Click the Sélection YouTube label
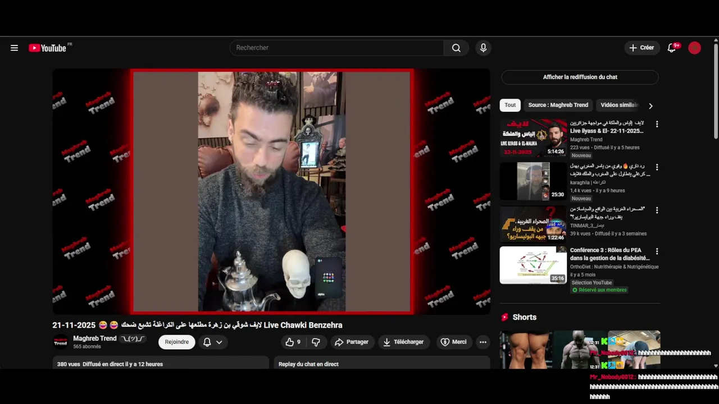 [x=591, y=283]
